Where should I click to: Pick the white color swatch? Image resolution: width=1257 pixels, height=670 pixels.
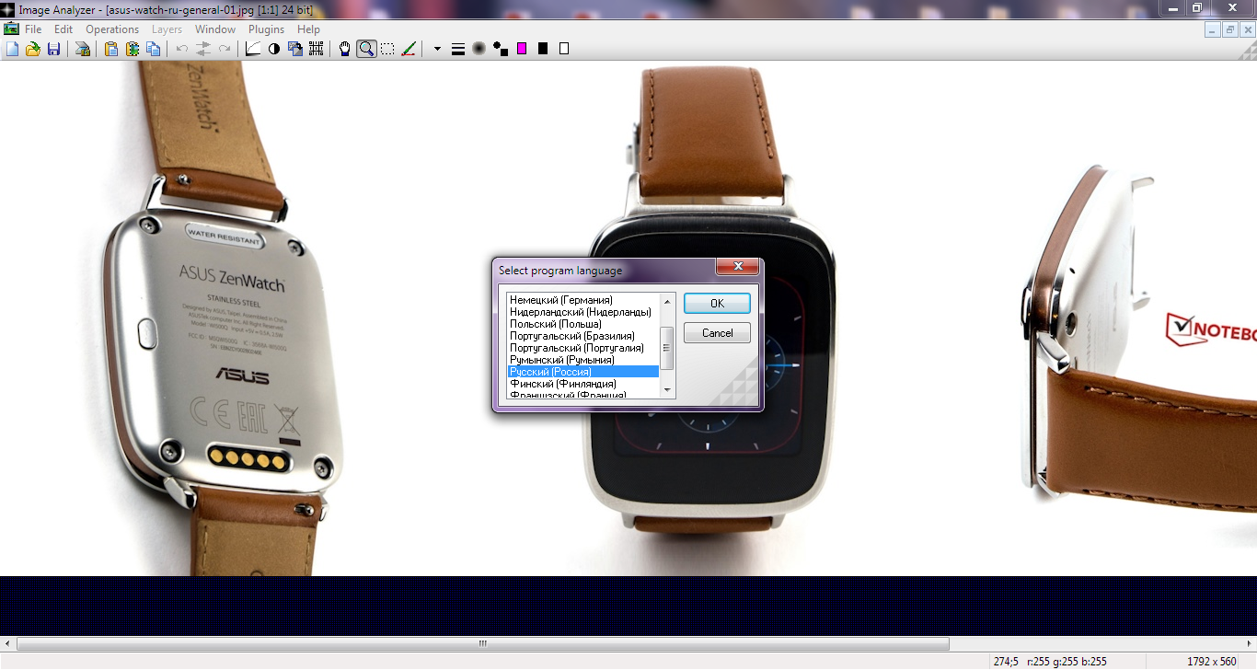tap(564, 49)
